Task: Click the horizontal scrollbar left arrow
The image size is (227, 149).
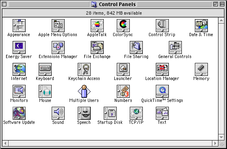Action: pos(5,143)
